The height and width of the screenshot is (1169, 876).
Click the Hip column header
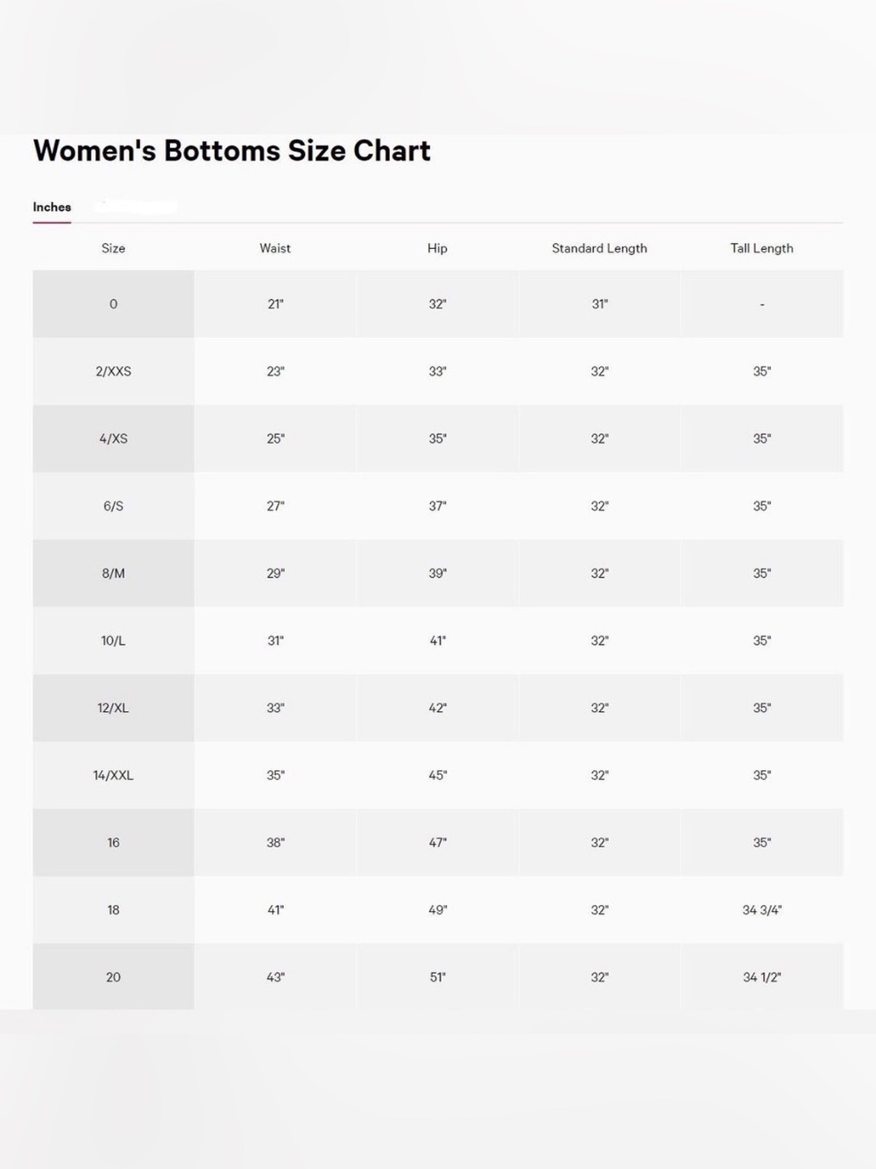point(437,248)
